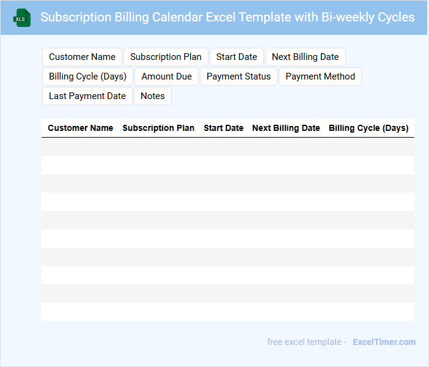
Task: Click the Next Billing Date column header
Action: [286, 128]
